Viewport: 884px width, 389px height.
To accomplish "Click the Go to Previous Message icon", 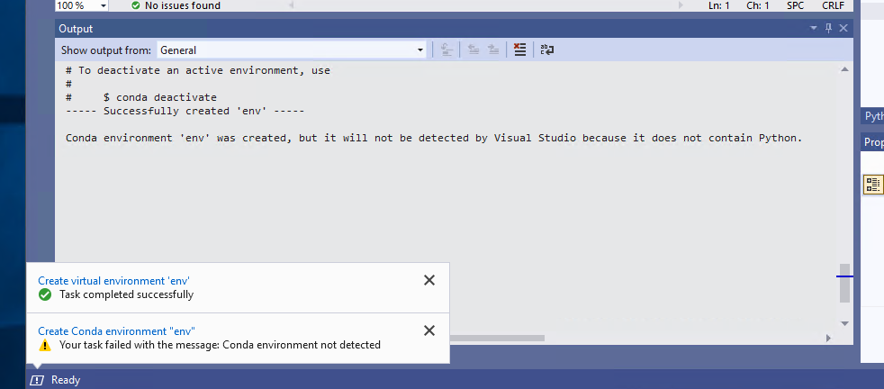I will pos(474,50).
